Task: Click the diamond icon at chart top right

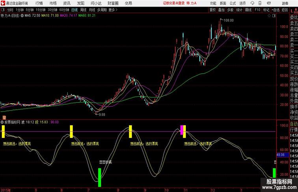Action: click(269, 16)
